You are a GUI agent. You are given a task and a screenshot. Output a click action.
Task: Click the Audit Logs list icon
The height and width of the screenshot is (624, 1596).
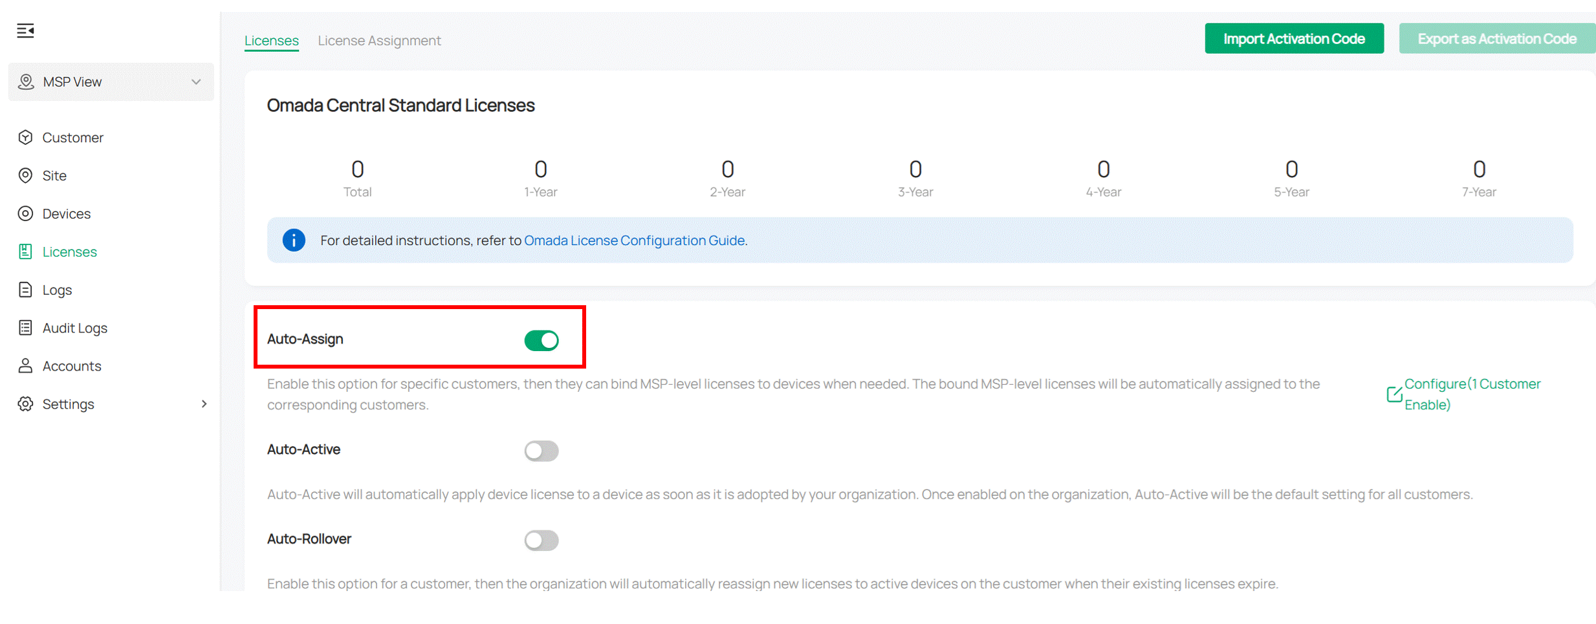(25, 328)
